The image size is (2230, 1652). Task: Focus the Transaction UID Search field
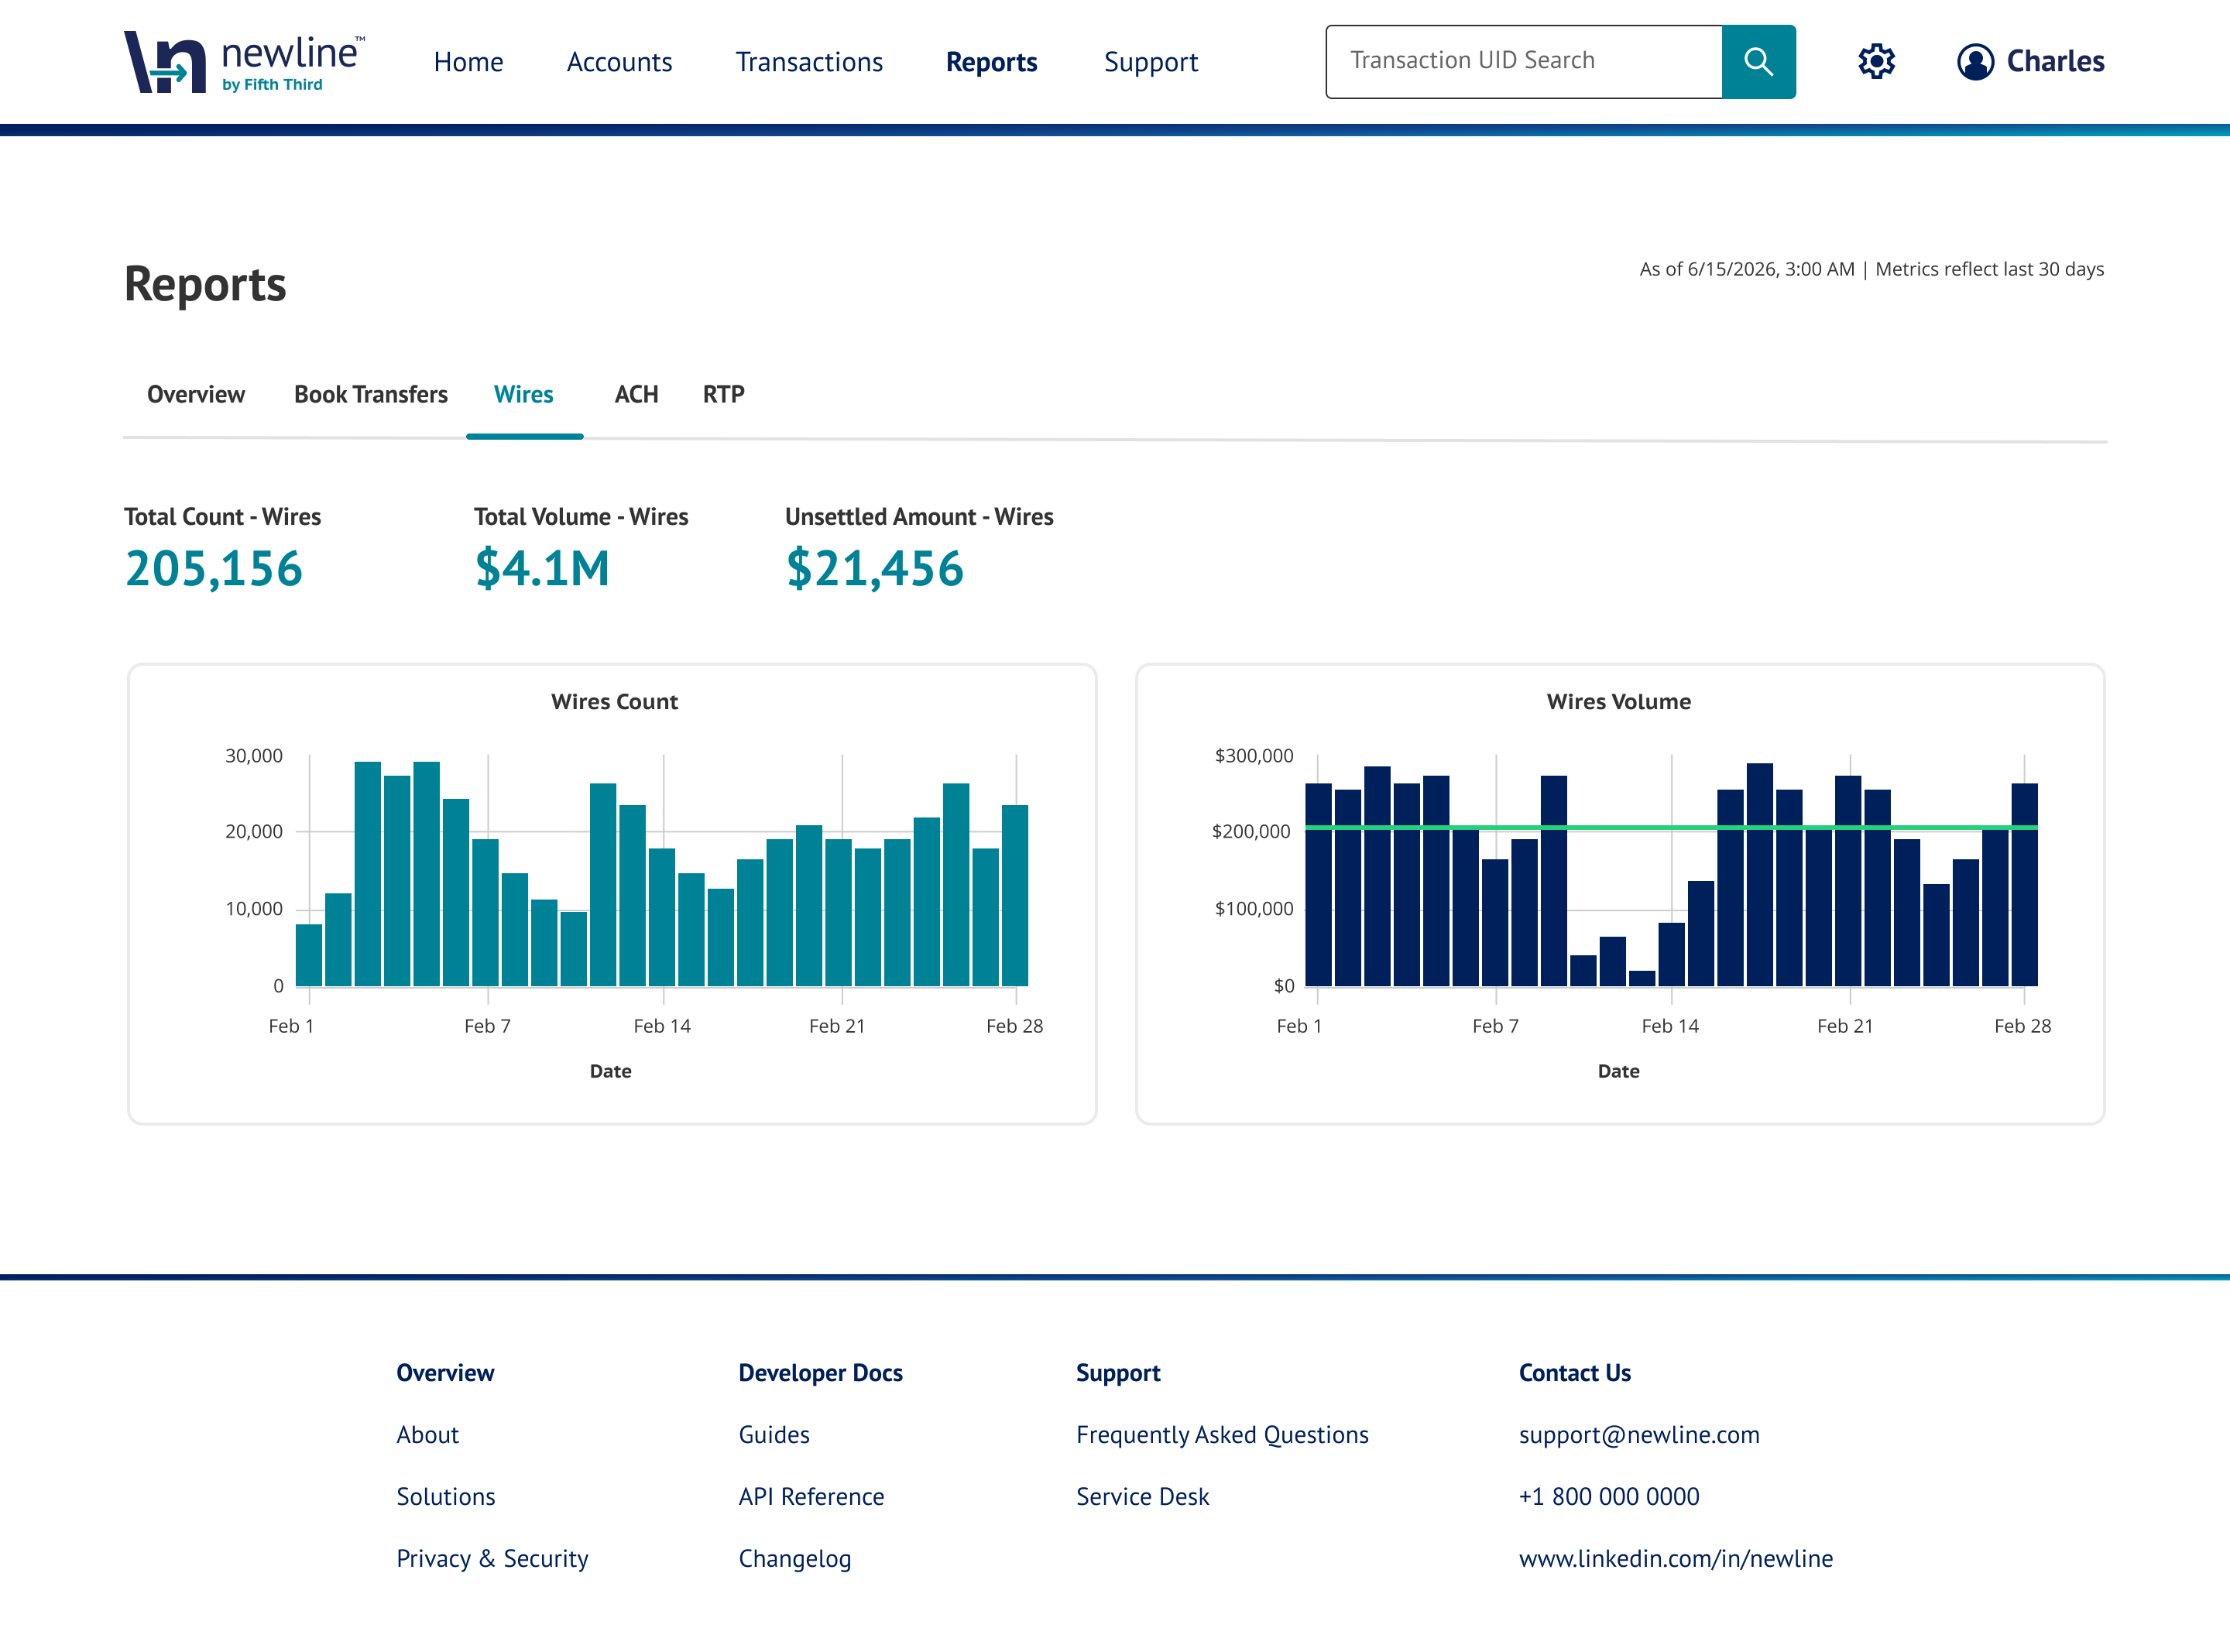pyautogui.click(x=1524, y=62)
